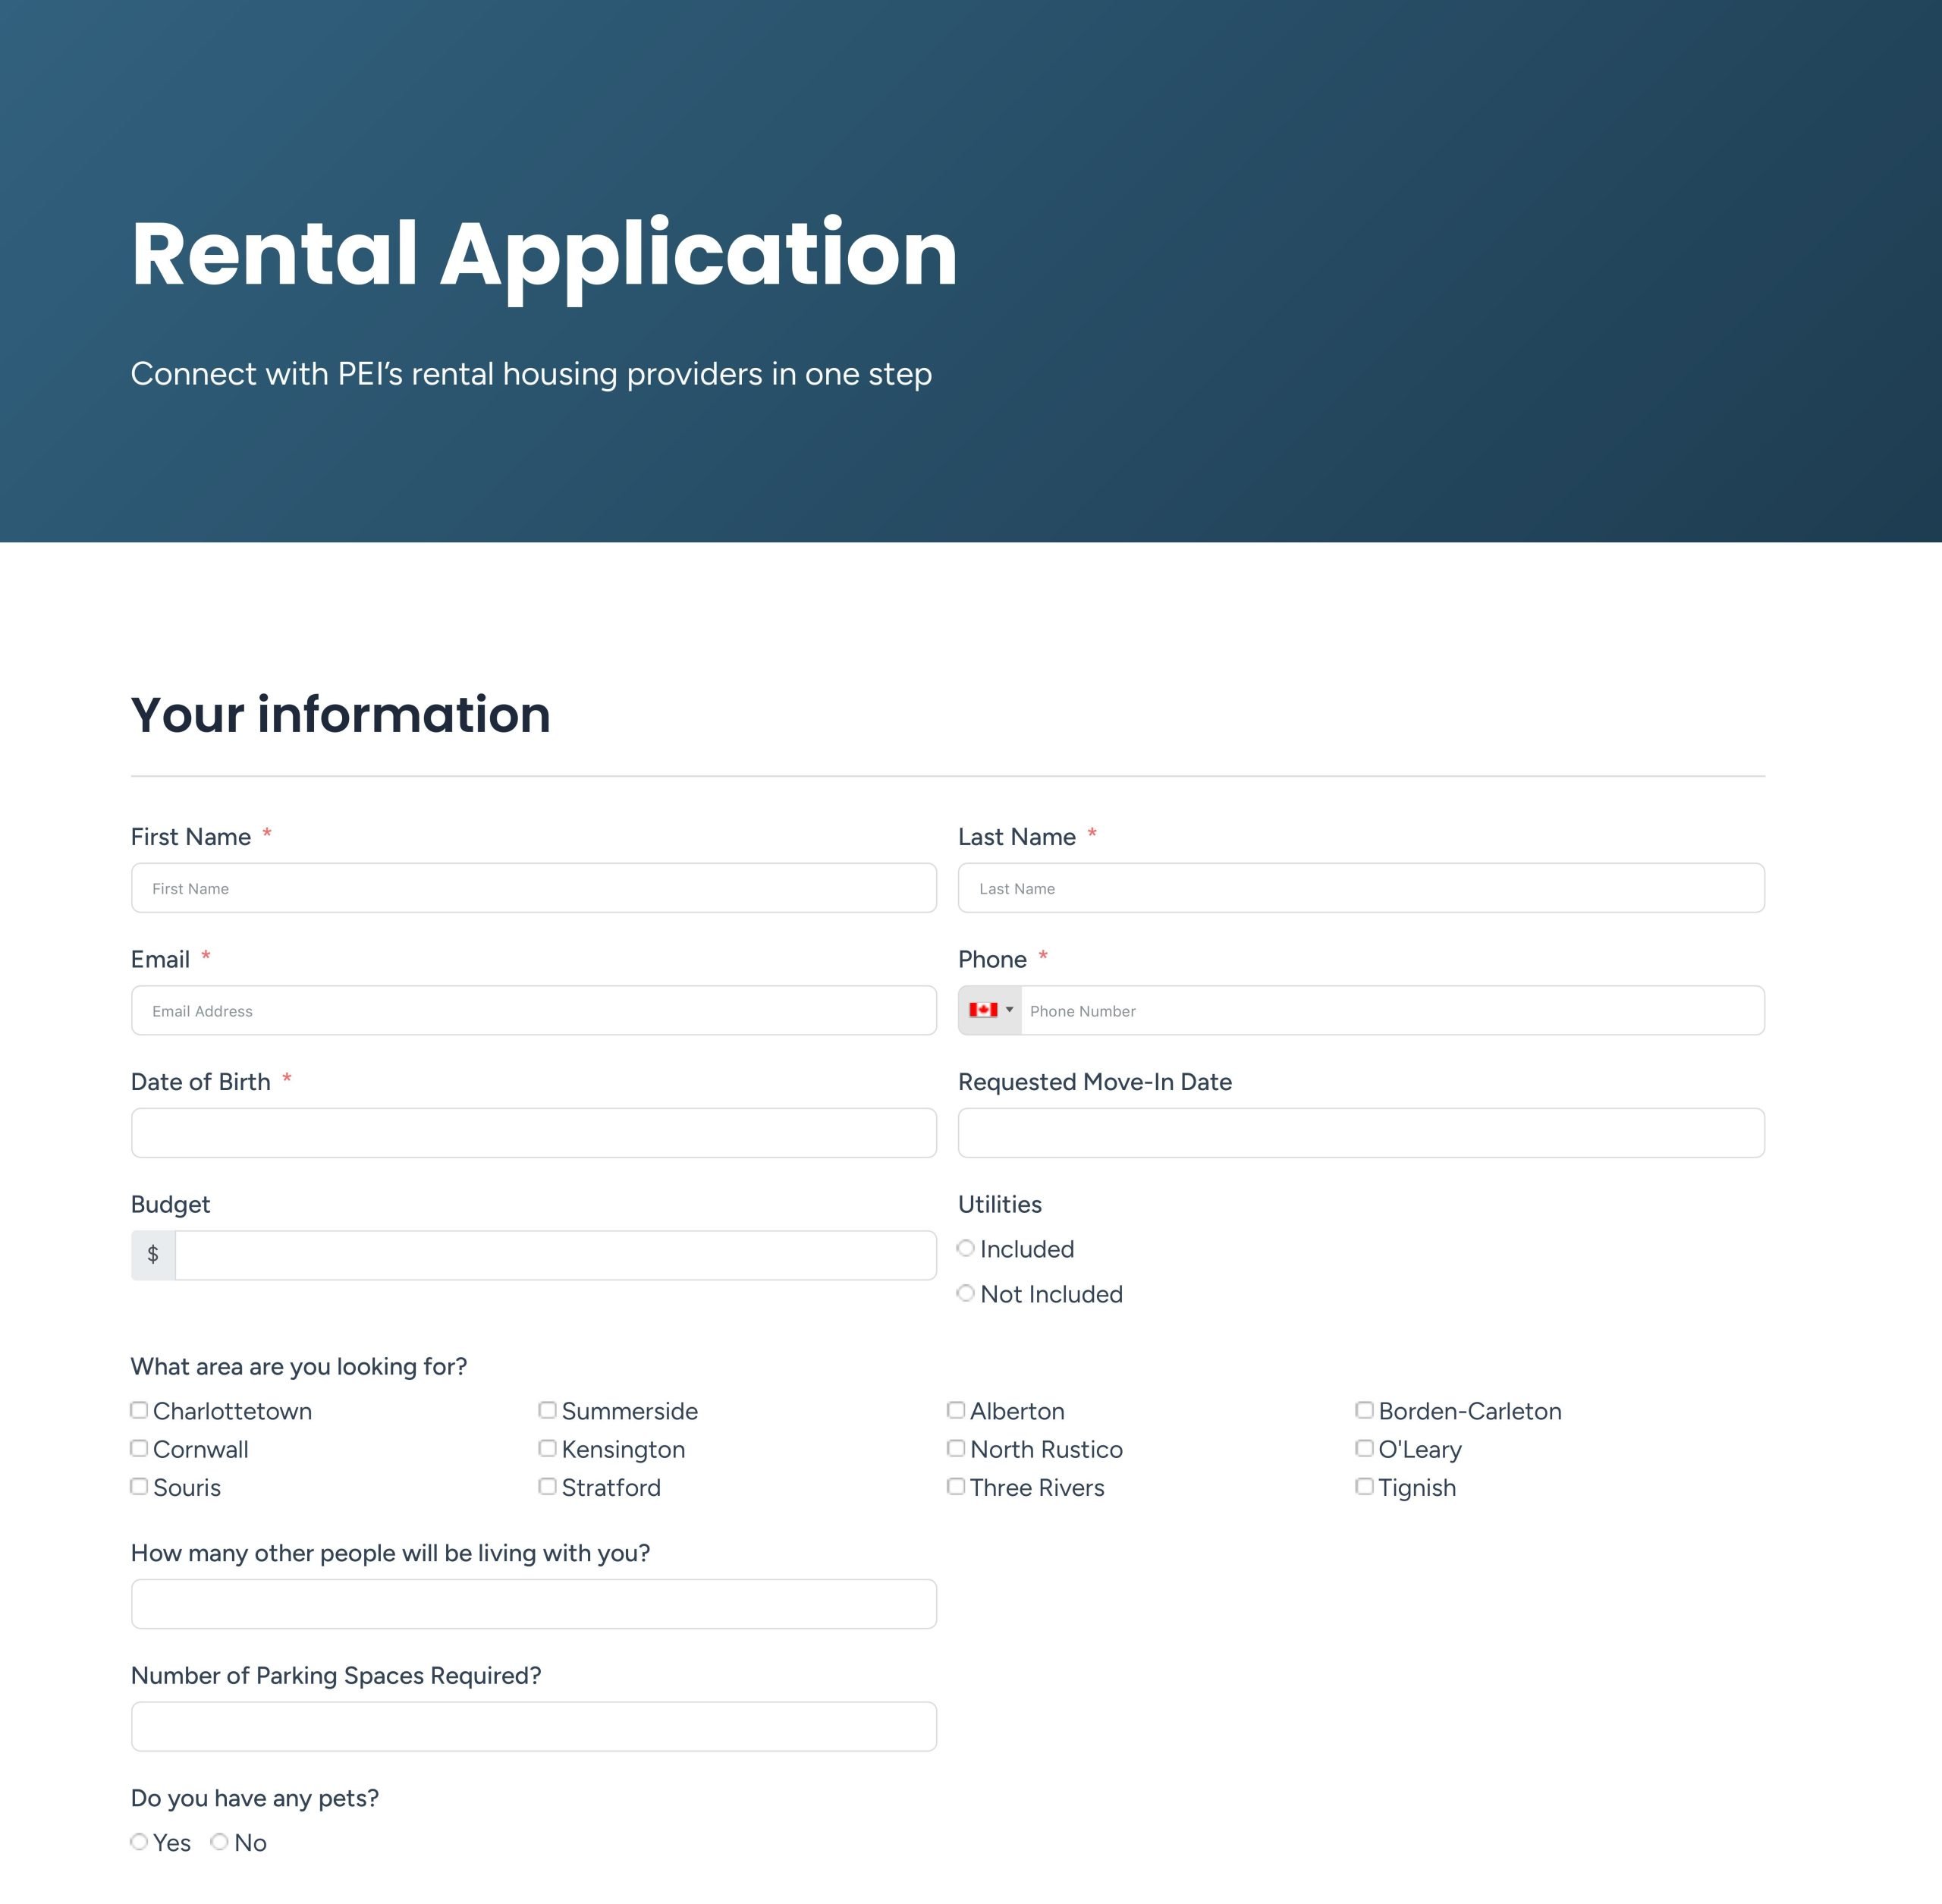Focus the Last Name text box

click(1360, 888)
